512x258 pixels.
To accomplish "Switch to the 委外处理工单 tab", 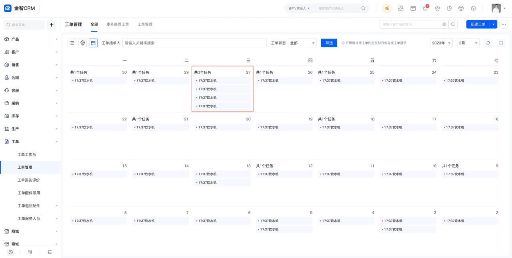I will 118,24.
